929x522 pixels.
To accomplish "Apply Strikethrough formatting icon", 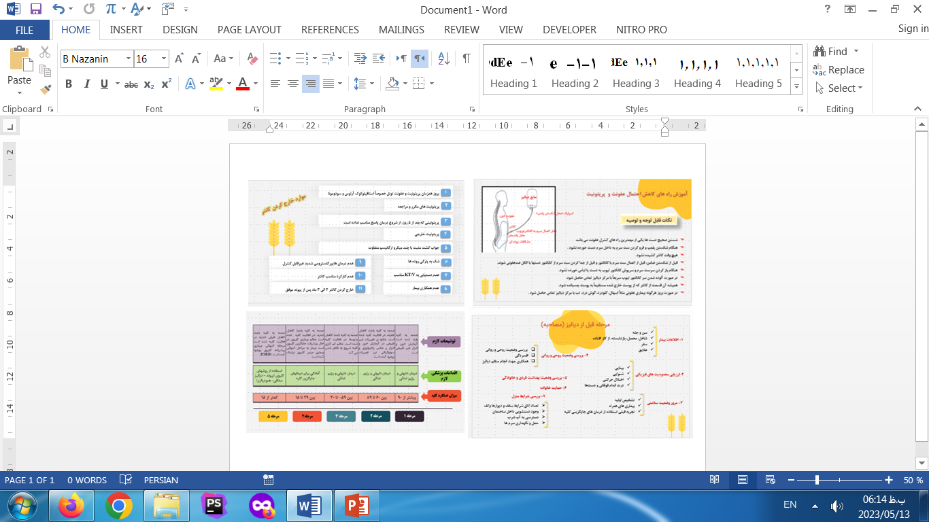I will pyautogui.click(x=131, y=84).
